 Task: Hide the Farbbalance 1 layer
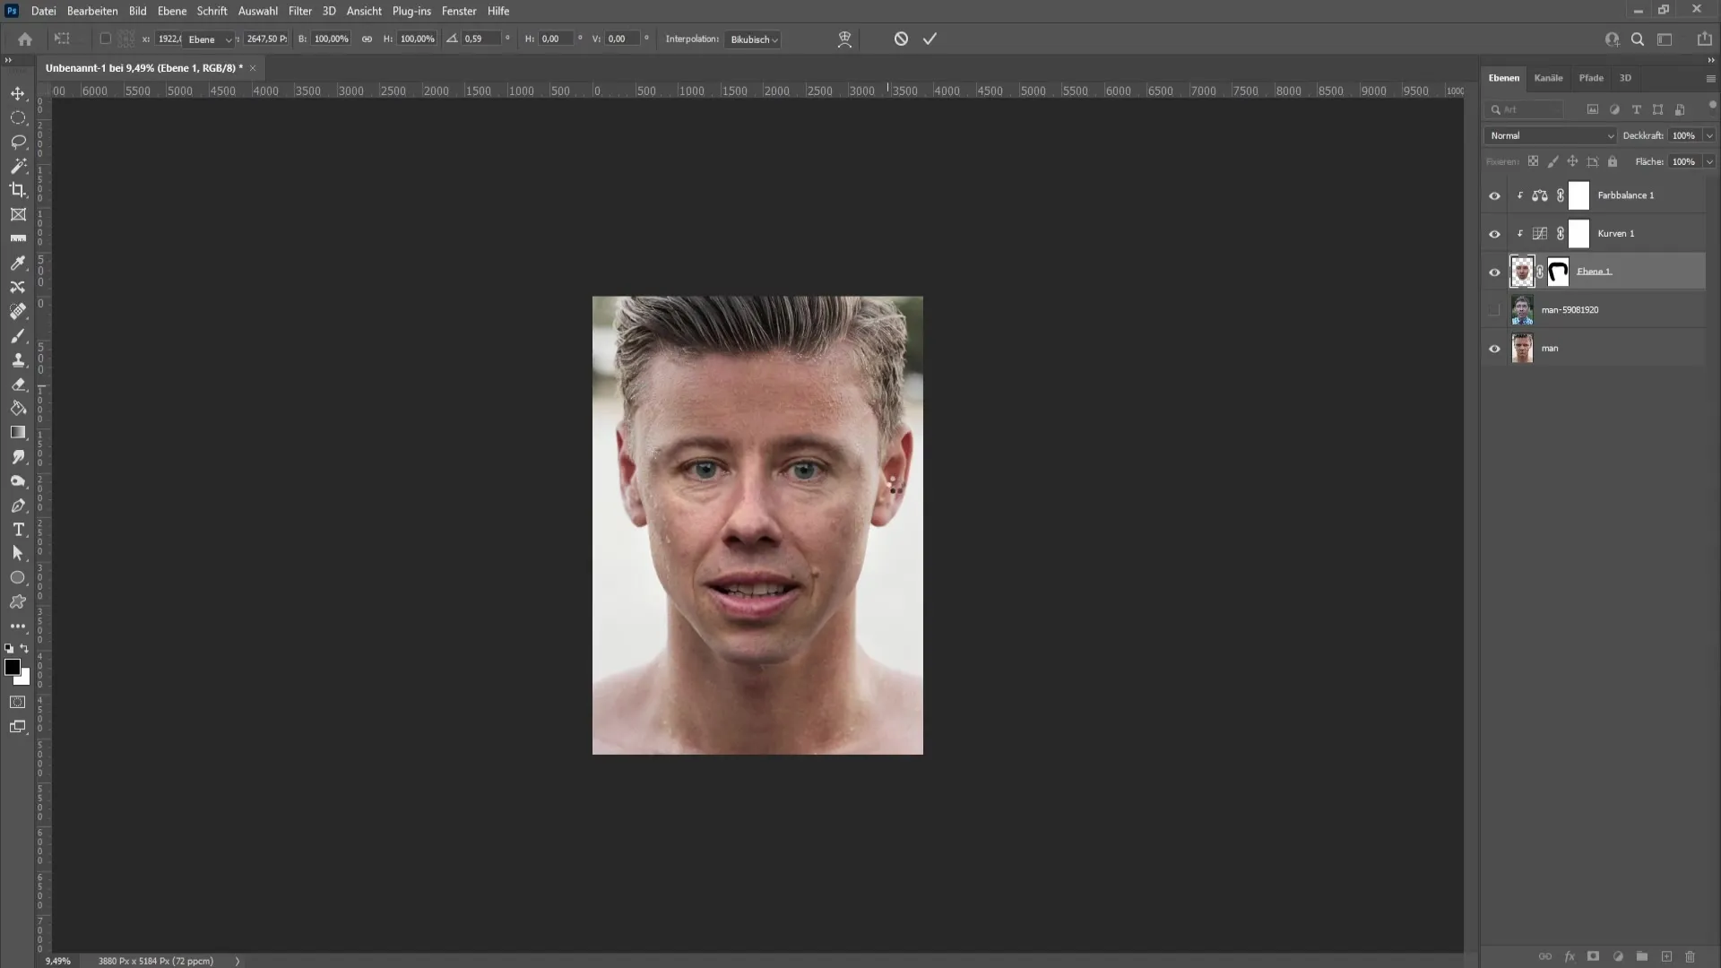coord(1495,194)
